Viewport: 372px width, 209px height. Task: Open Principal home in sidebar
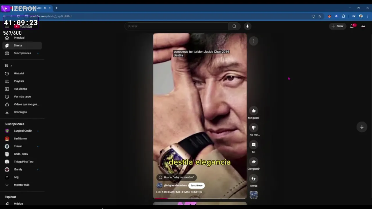tap(22, 38)
